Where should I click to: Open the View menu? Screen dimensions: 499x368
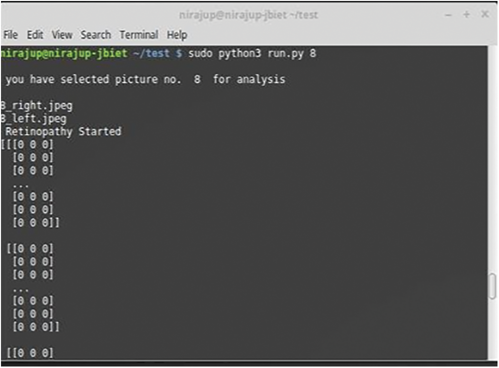coord(62,35)
